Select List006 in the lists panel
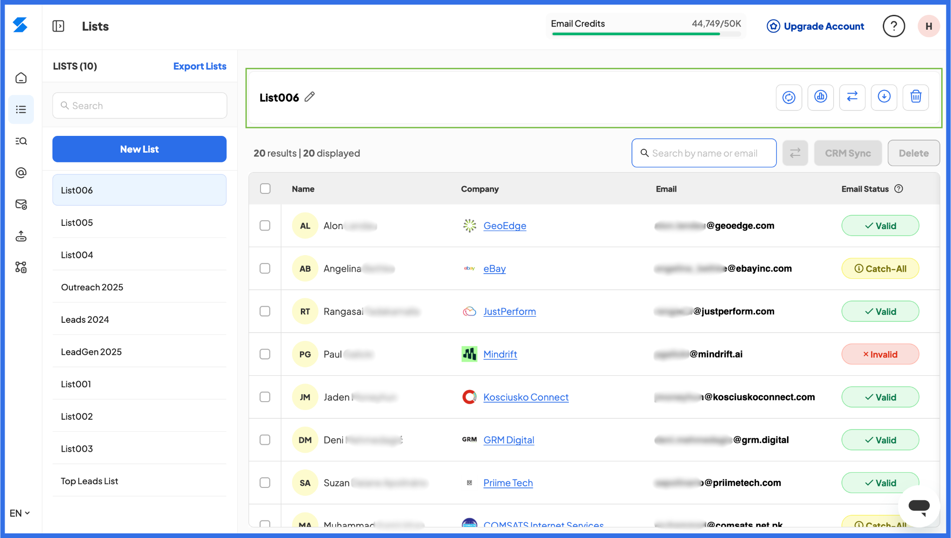Viewport: 951px width, 538px height. coord(139,190)
